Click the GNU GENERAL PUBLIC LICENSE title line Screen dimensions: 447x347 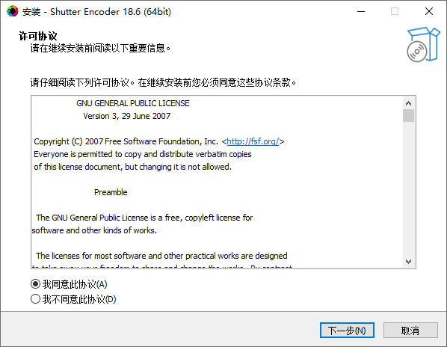click(133, 103)
